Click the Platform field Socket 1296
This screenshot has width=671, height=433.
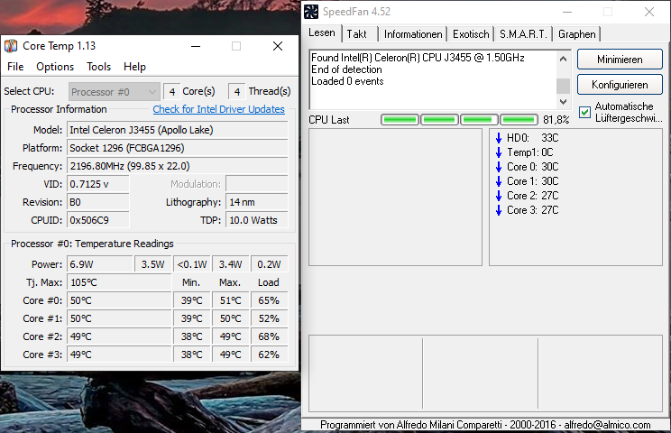point(177,148)
